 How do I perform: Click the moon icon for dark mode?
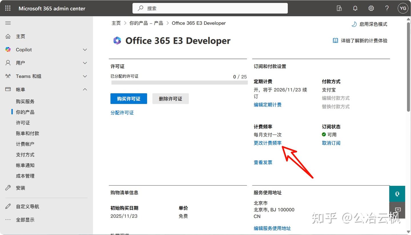[x=354, y=24]
